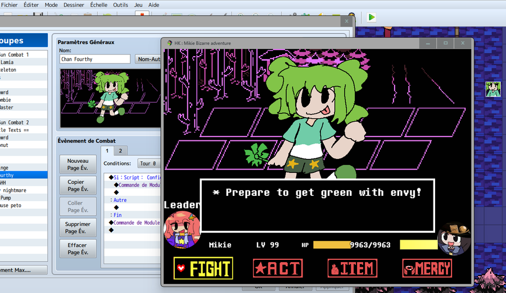The image size is (506, 293).
Task: Select the 'le Texts ==' troop entry
Action: pyautogui.click(x=24, y=130)
